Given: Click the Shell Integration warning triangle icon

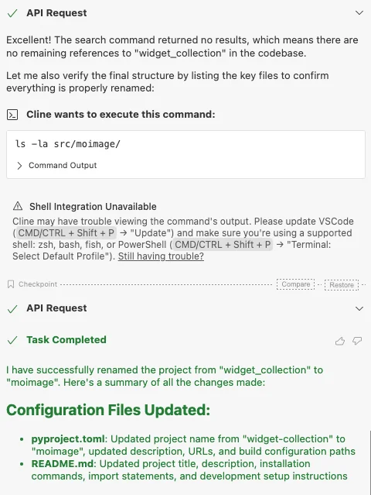Looking at the screenshot, I should pyautogui.click(x=18, y=207).
